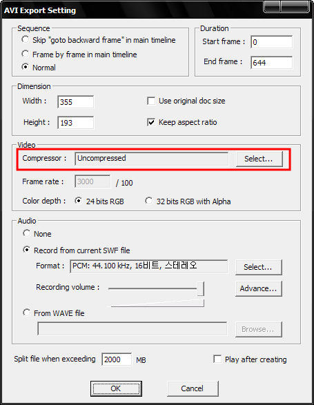Viewport: 314px width, 405px height.
Task: Enable Play after creating checkbox
Action: (x=217, y=359)
